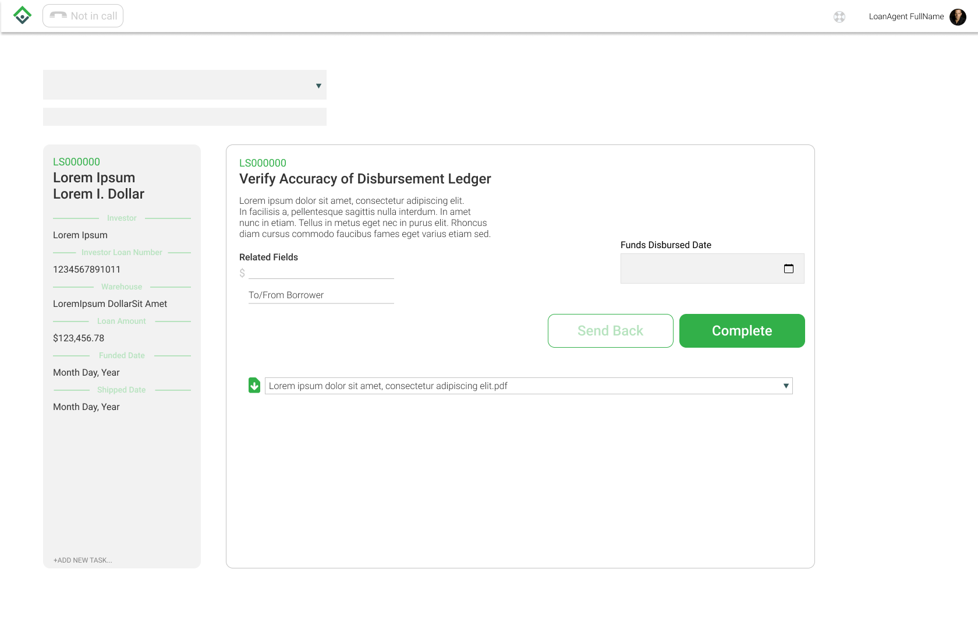Click the investor loan number 1234567891011
This screenshot has height=629, width=978.
(x=87, y=270)
